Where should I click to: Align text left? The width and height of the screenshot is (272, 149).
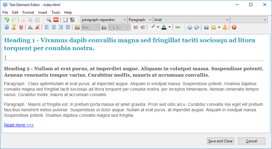click(x=47, y=27)
